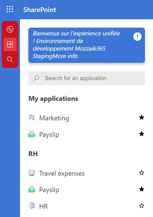Screen dimensions: 153x217
Task: Click the HR dotted logo icon
Action: 32,206
